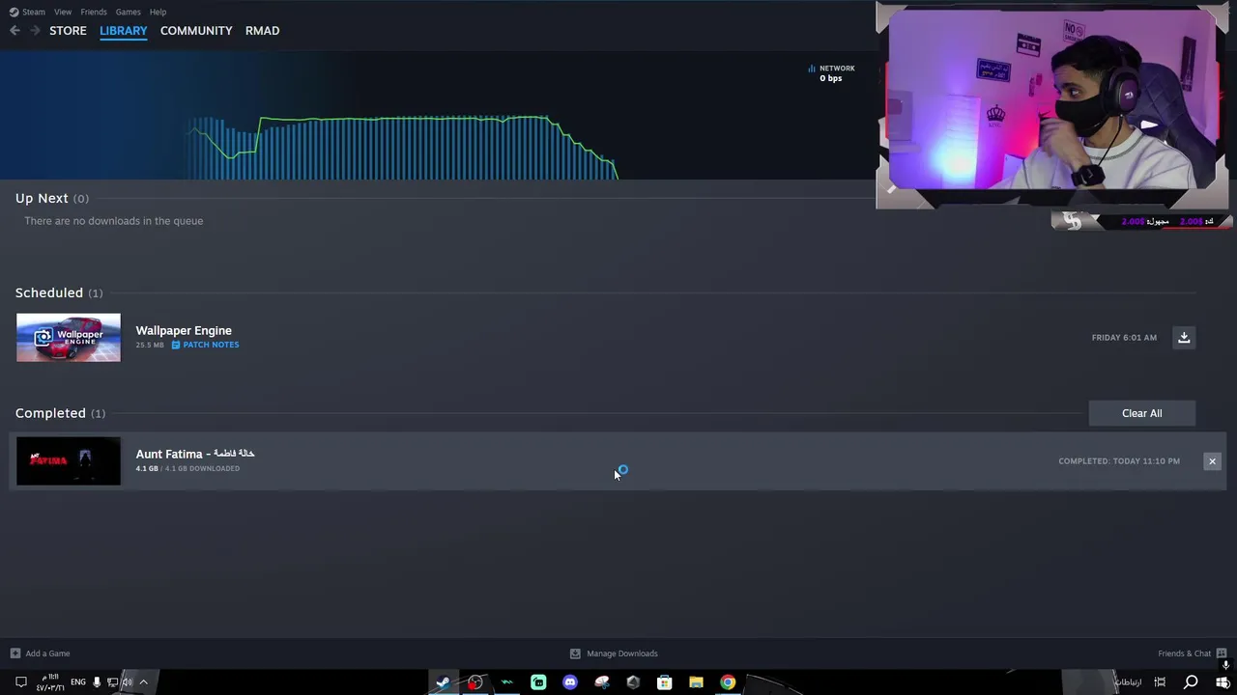Open the RMAD profile tab

(x=262, y=31)
